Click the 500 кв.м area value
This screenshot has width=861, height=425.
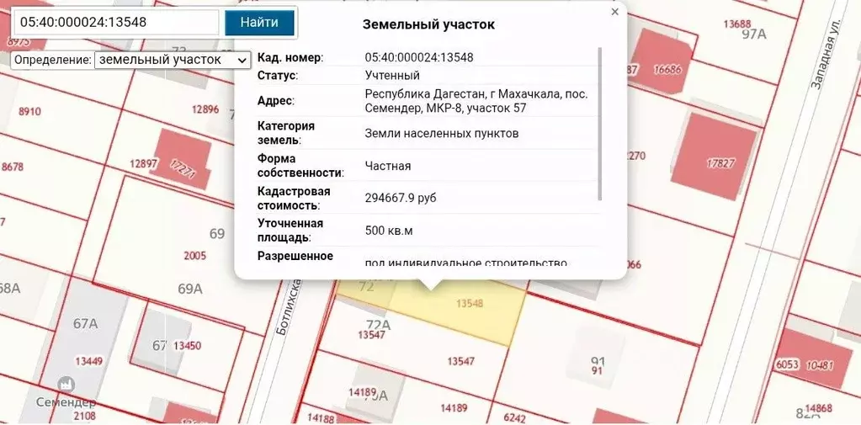pyautogui.click(x=389, y=231)
